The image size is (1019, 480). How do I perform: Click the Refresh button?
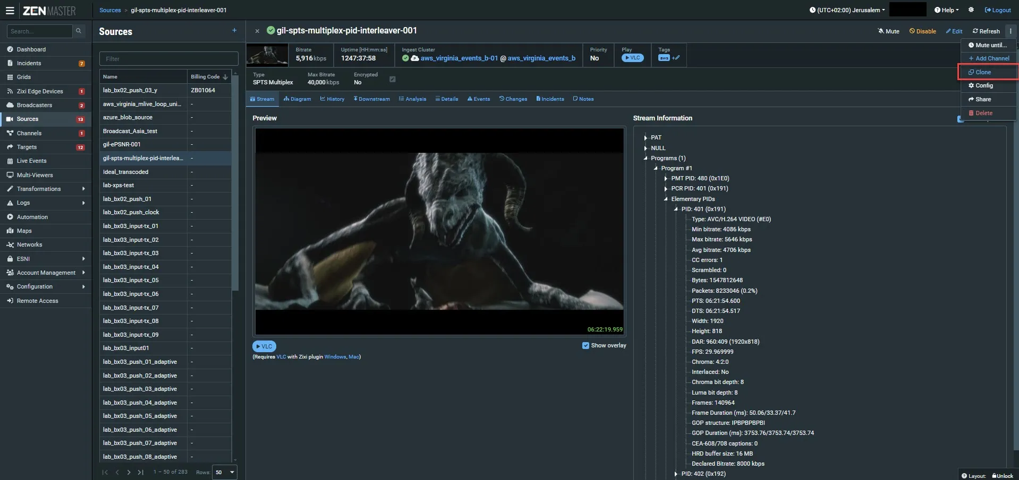(x=986, y=31)
